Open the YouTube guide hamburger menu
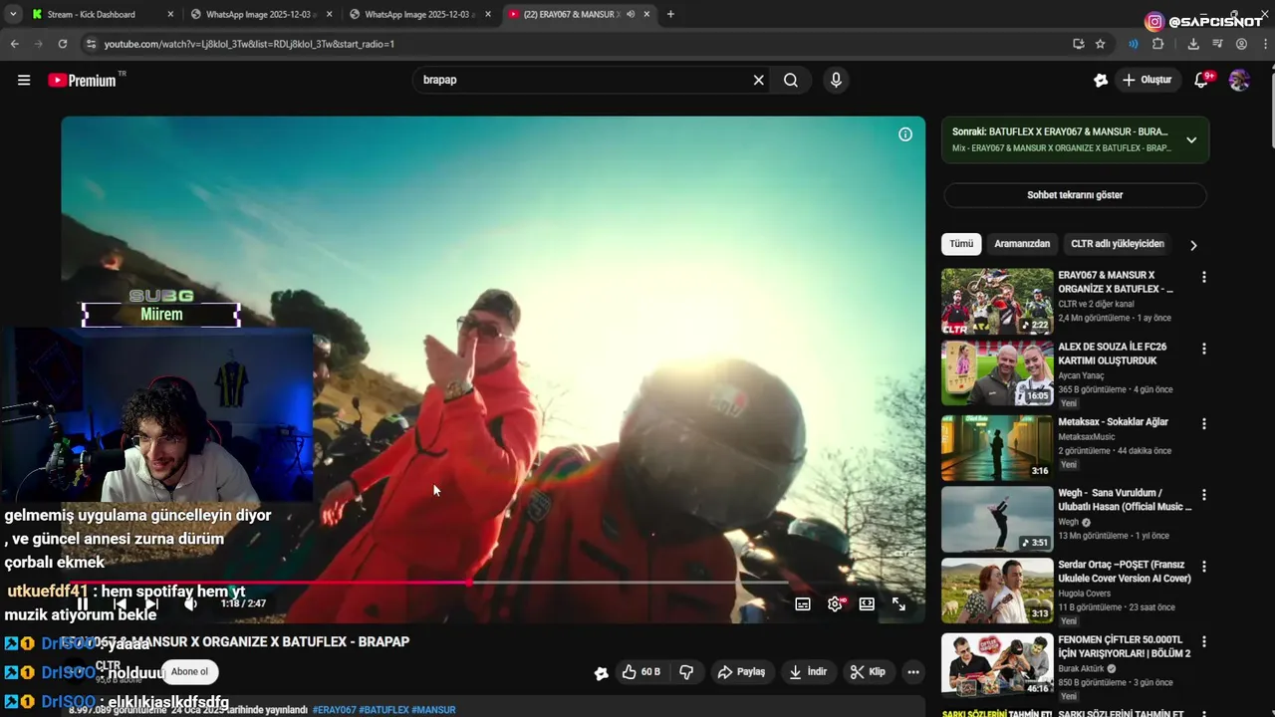1275x717 pixels. [24, 80]
